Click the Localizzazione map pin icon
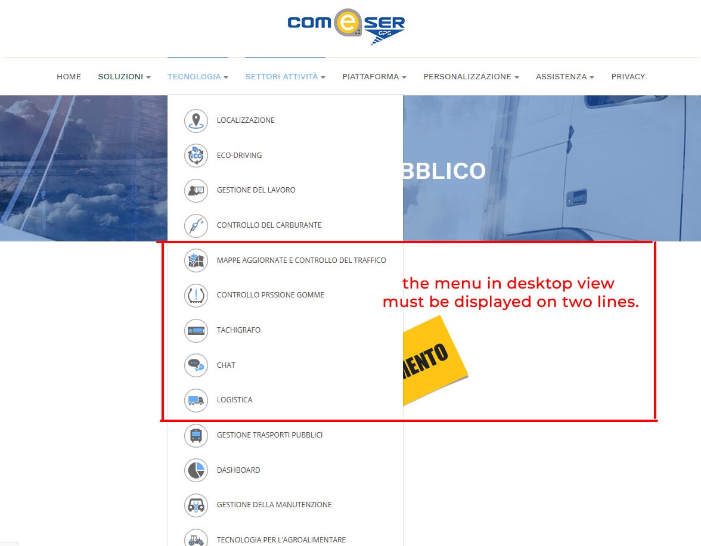Viewport: 701px width, 546px height. [196, 121]
